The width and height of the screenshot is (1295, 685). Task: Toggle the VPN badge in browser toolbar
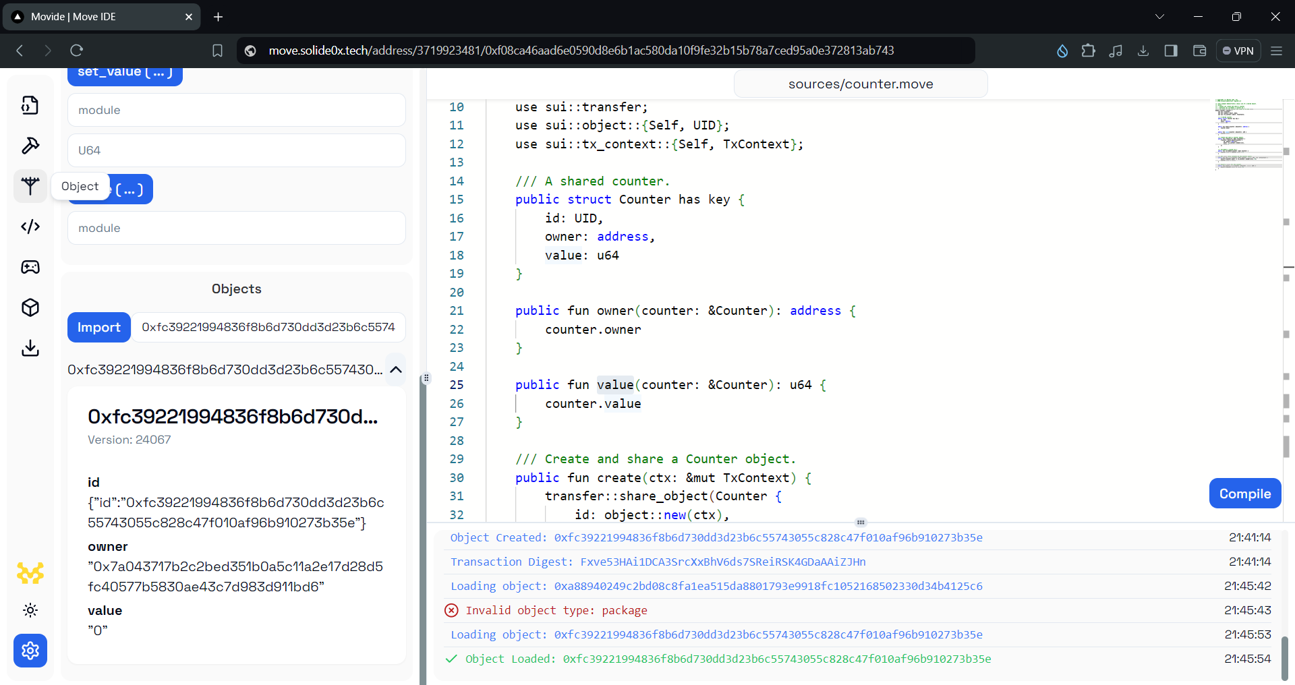[x=1238, y=50]
